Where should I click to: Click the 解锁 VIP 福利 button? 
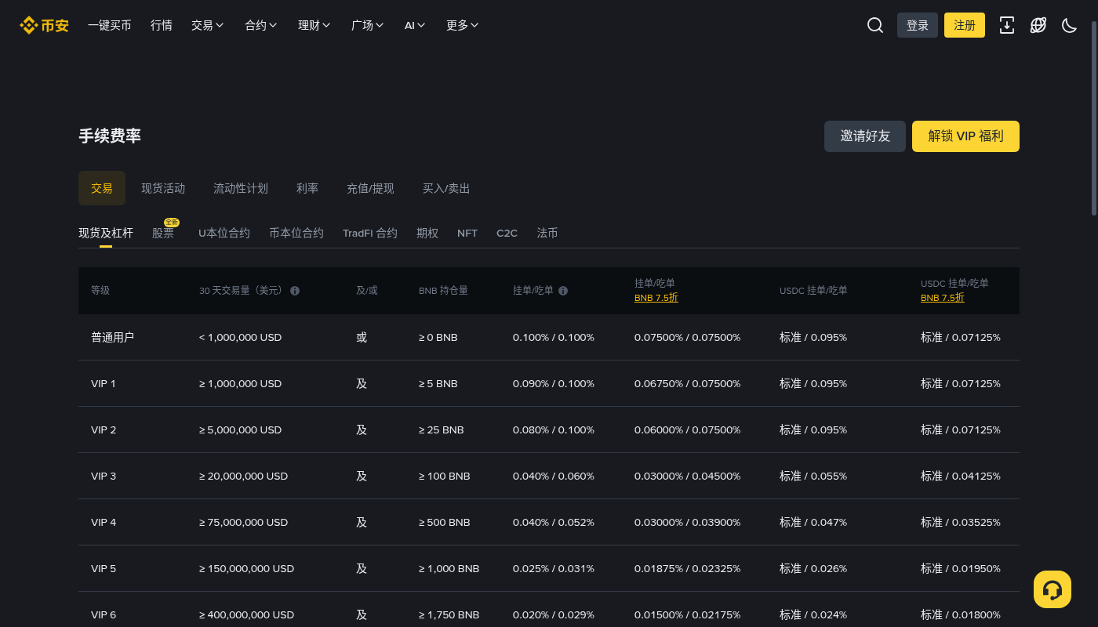click(x=965, y=136)
